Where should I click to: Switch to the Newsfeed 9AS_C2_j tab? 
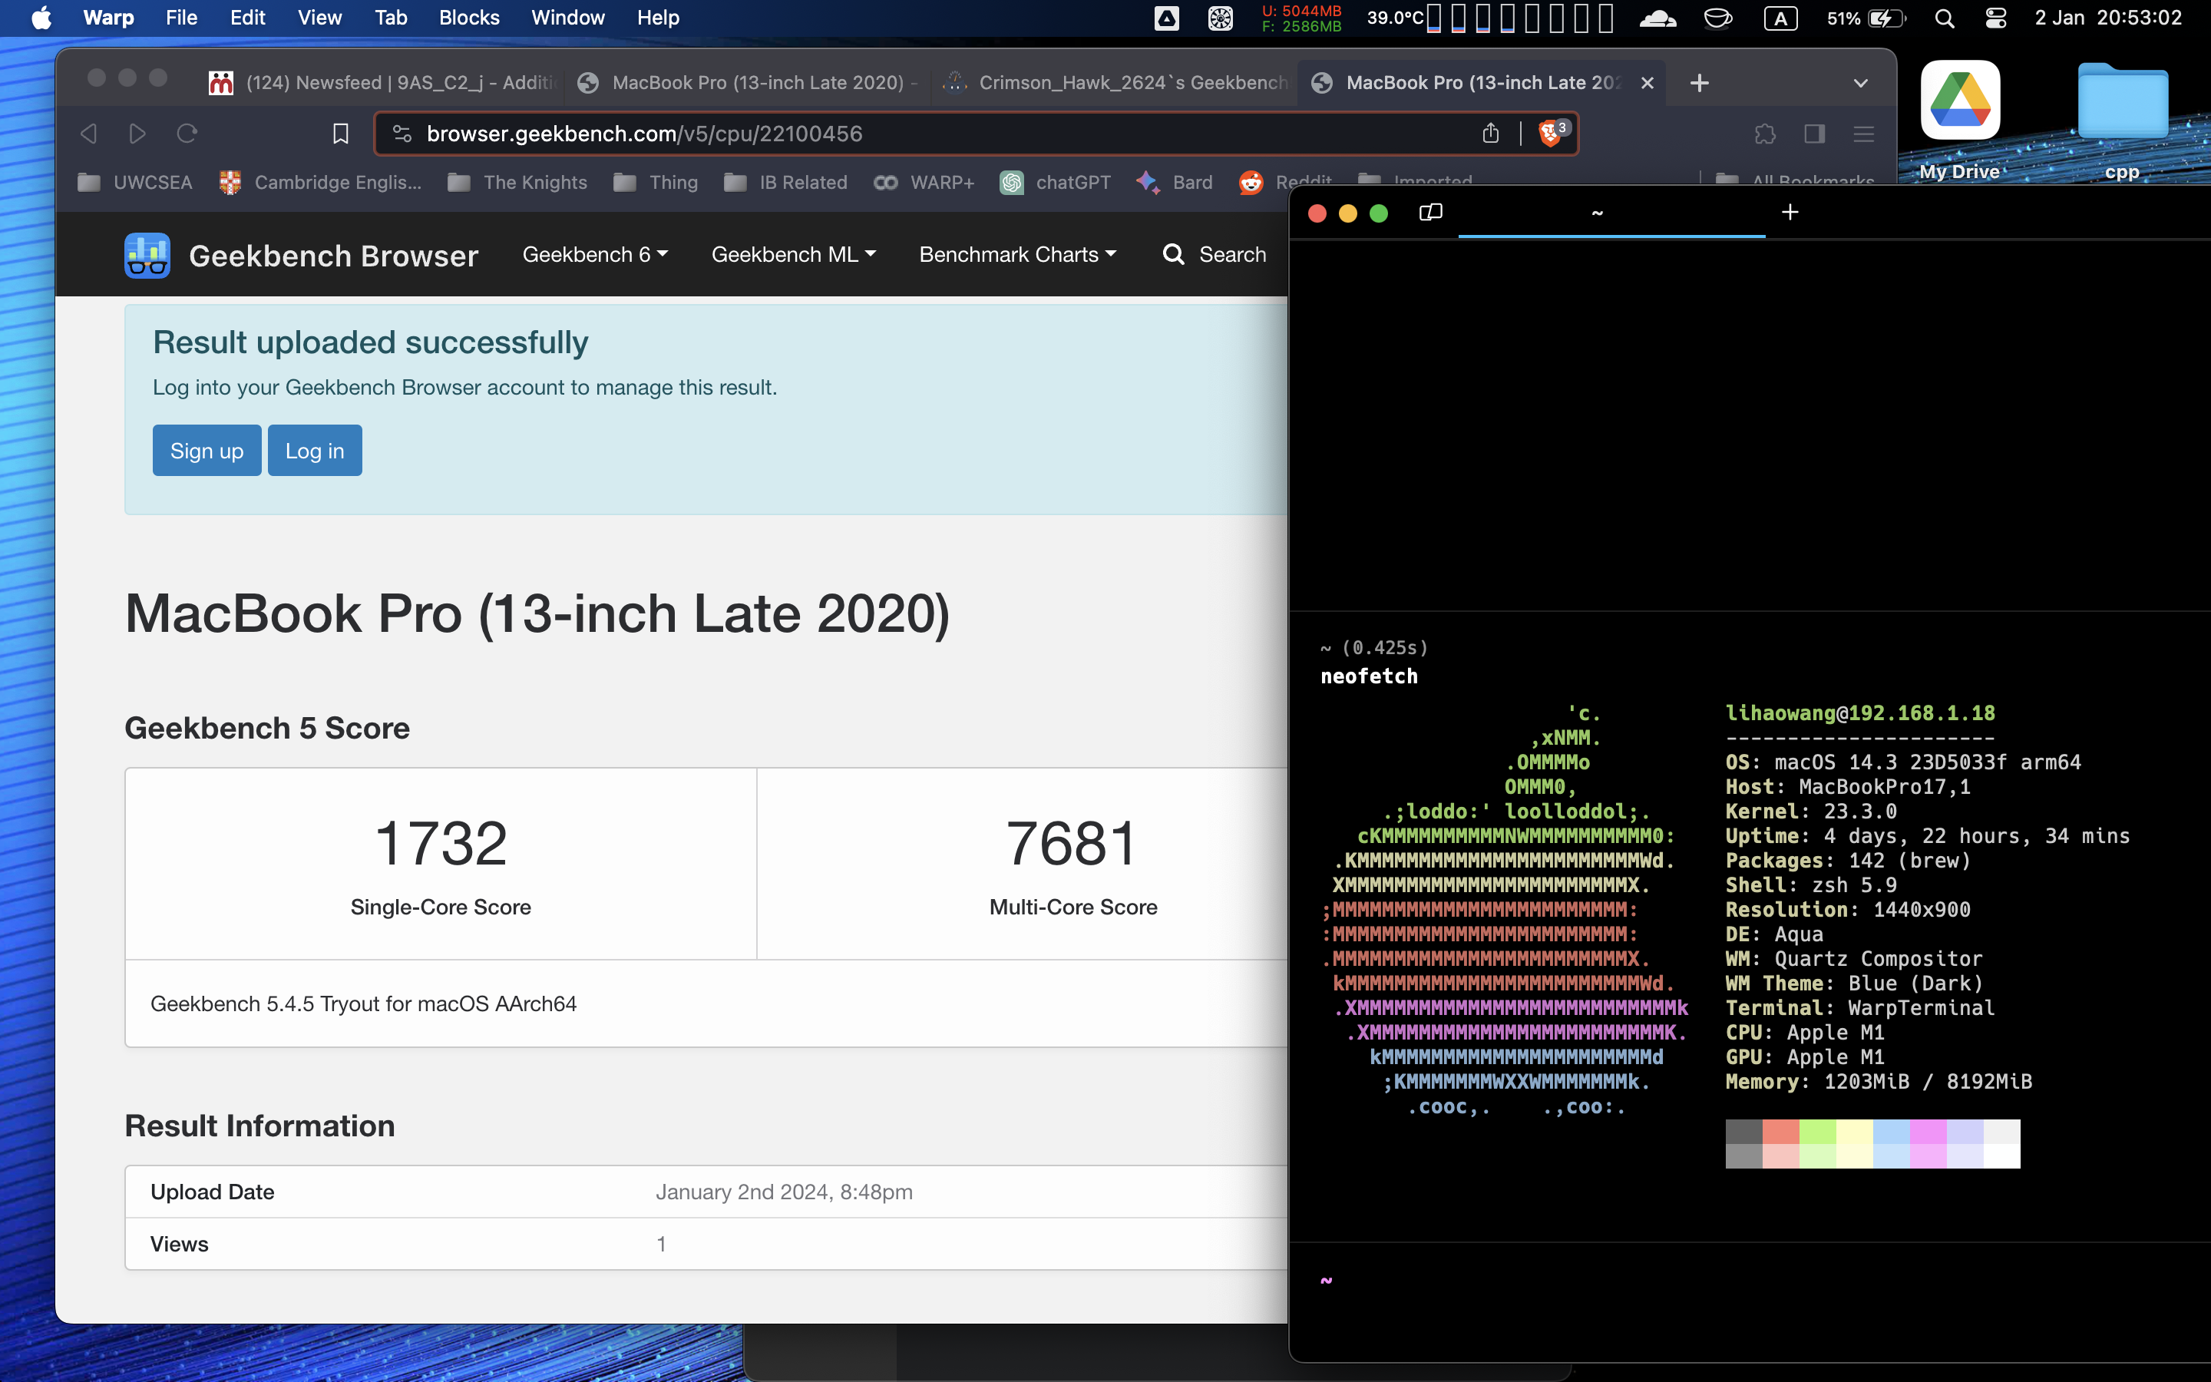pos(384,83)
